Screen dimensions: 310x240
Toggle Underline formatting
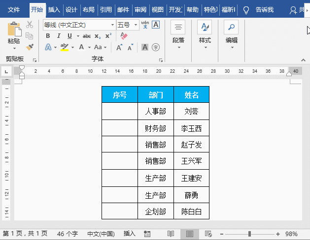pos(69,36)
